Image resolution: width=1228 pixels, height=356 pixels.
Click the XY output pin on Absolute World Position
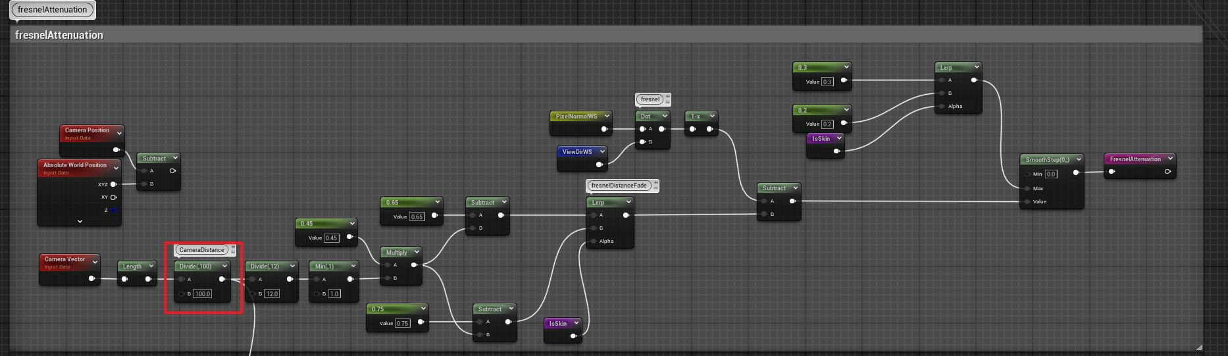pos(114,197)
